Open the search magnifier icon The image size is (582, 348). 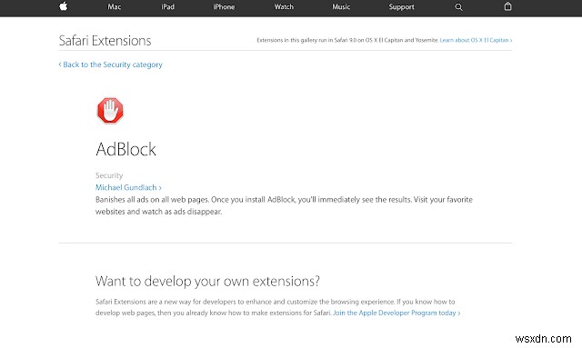pos(458,7)
